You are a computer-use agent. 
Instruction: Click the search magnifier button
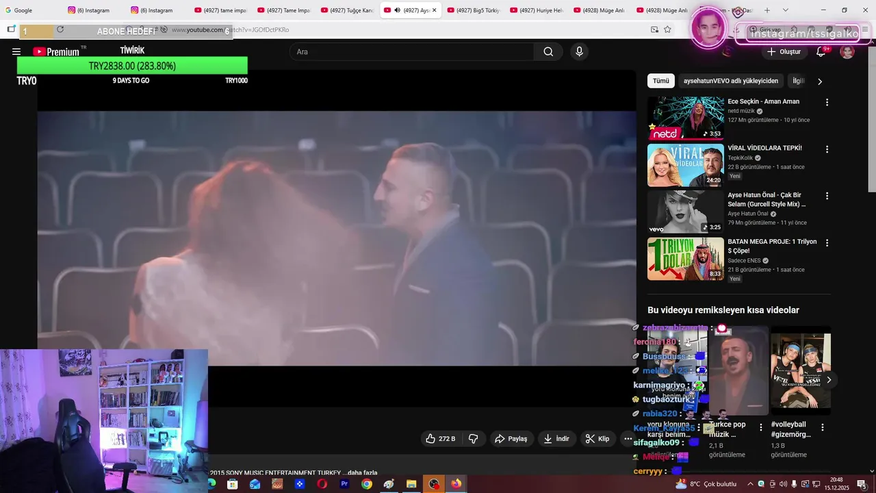(x=548, y=52)
